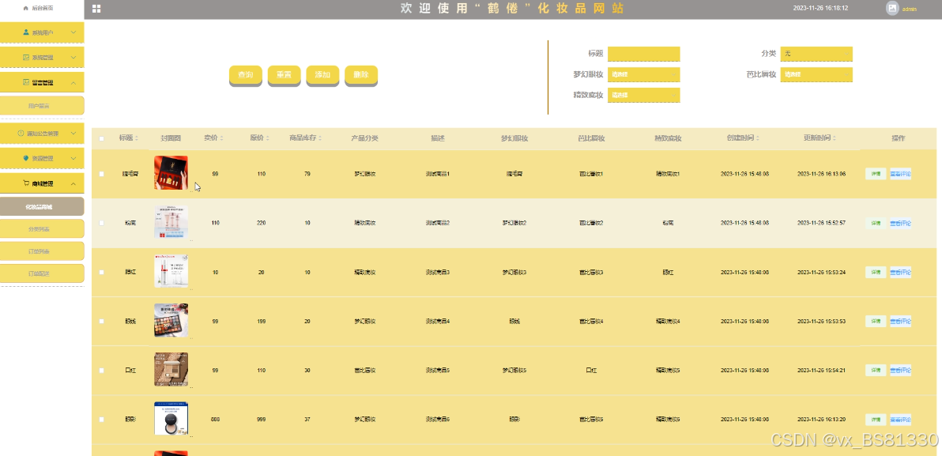Open 详情 for the 腮红 row

[876, 272]
